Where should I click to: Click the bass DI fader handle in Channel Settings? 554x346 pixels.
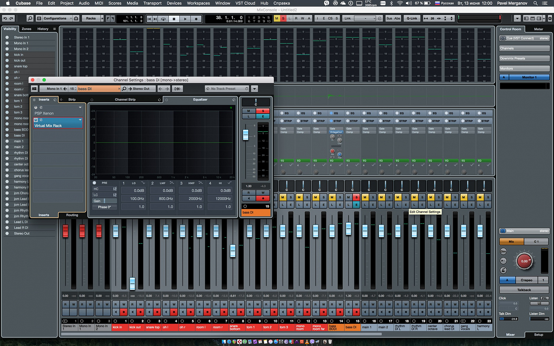point(246,135)
